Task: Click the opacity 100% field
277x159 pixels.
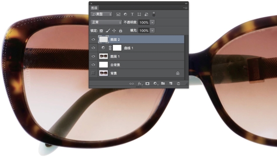Action: click(144, 23)
